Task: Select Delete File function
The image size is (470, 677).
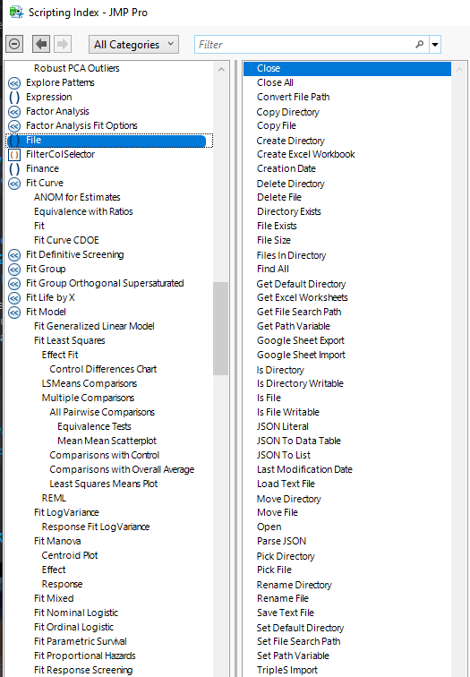Action: (279, 197)
